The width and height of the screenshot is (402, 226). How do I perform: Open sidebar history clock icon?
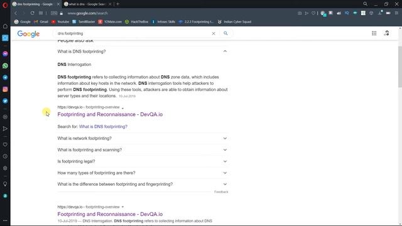point(5,156)
